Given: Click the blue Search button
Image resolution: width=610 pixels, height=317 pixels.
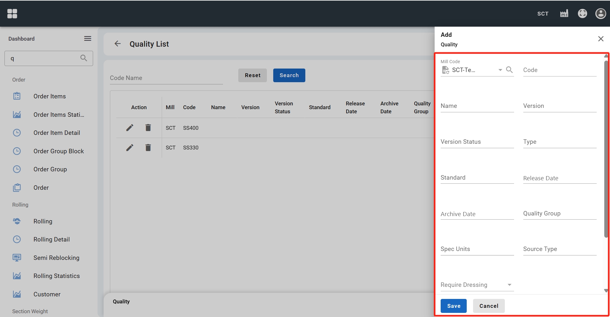Looking at the screenshot, I should 289,75.
